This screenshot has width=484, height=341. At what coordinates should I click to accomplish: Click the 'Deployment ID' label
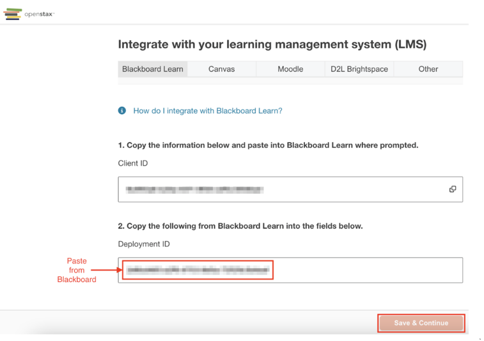[144, 244]
